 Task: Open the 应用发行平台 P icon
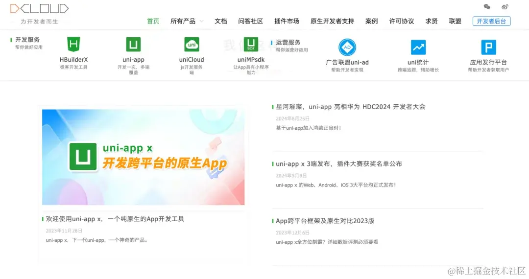point(488,47)
